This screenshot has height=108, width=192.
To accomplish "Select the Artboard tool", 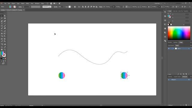I will click(x=2, y=47).
